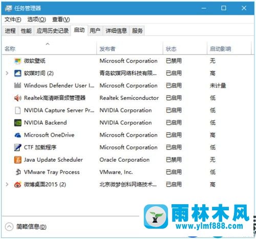Image resolution: width=256 pixels, height=239 pixels.
Task: Switch to the 应用历史记录 tab
Action: tap(53, 31)
